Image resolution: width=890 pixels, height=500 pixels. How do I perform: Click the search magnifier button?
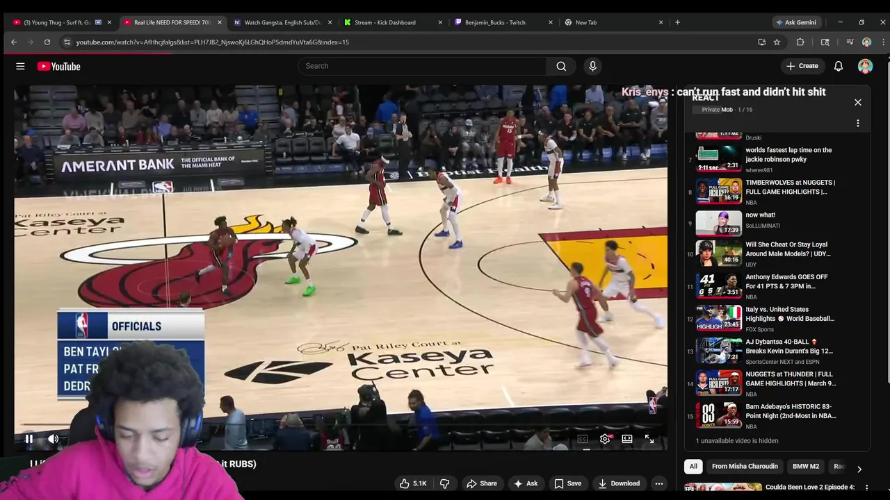click(x=561, y=66)
